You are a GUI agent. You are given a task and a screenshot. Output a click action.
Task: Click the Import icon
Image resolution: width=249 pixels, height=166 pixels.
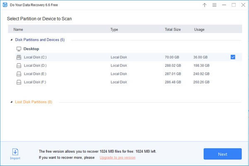click(15, 152)
